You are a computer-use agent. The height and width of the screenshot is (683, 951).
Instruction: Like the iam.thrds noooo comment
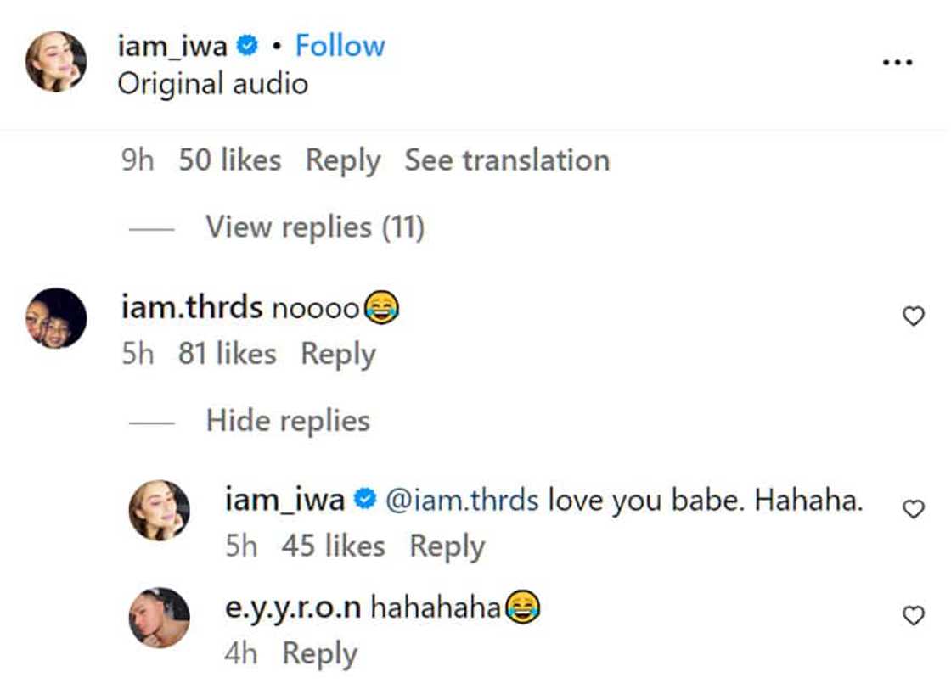pyautogui.click(x=913, y=317)
